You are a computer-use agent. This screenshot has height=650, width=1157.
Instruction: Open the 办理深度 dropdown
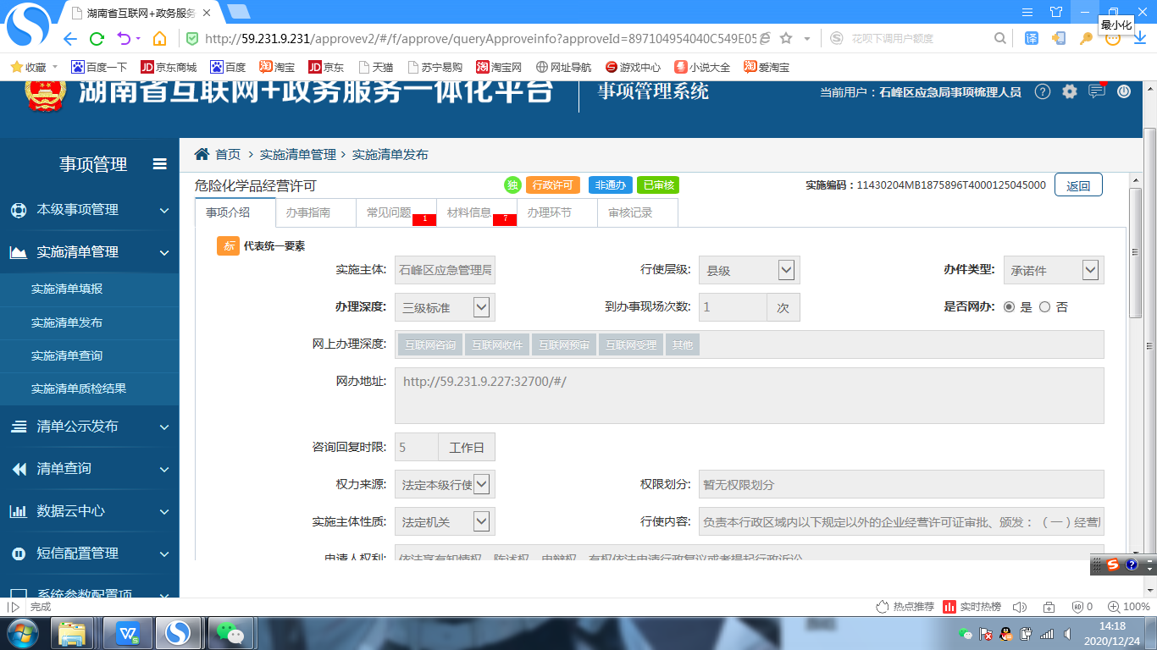481,307
